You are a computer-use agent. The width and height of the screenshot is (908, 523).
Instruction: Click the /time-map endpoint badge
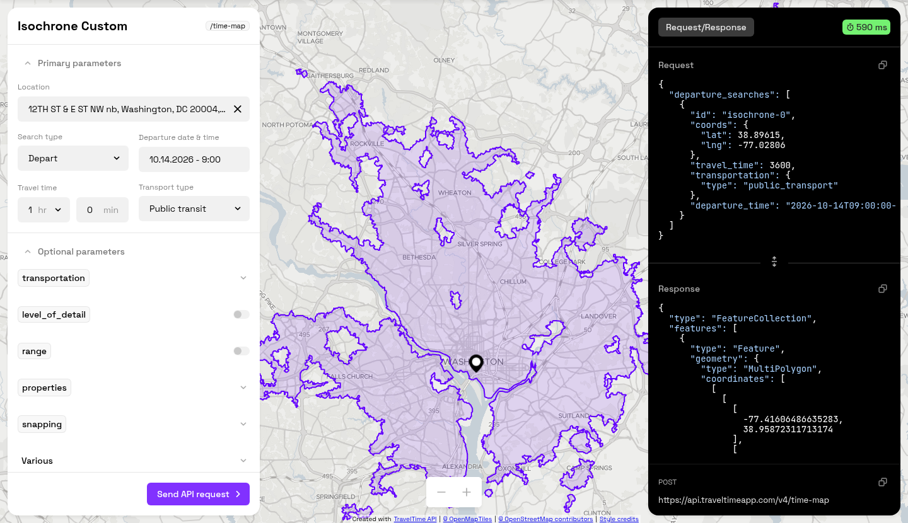(228, 26)
